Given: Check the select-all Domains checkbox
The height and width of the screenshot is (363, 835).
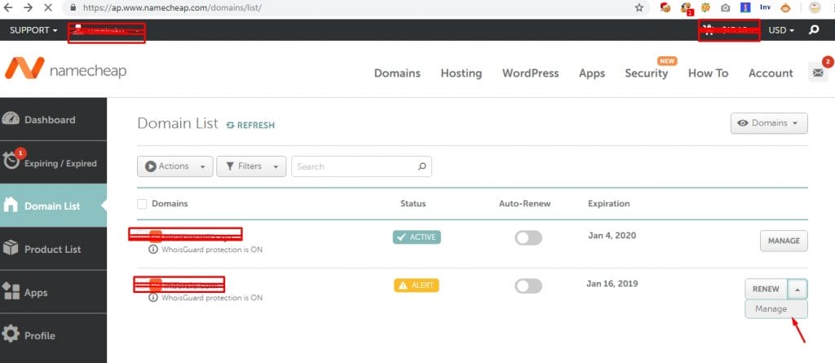Looking at the screenshot, I should pyautogui.click(x=143, y=204).
